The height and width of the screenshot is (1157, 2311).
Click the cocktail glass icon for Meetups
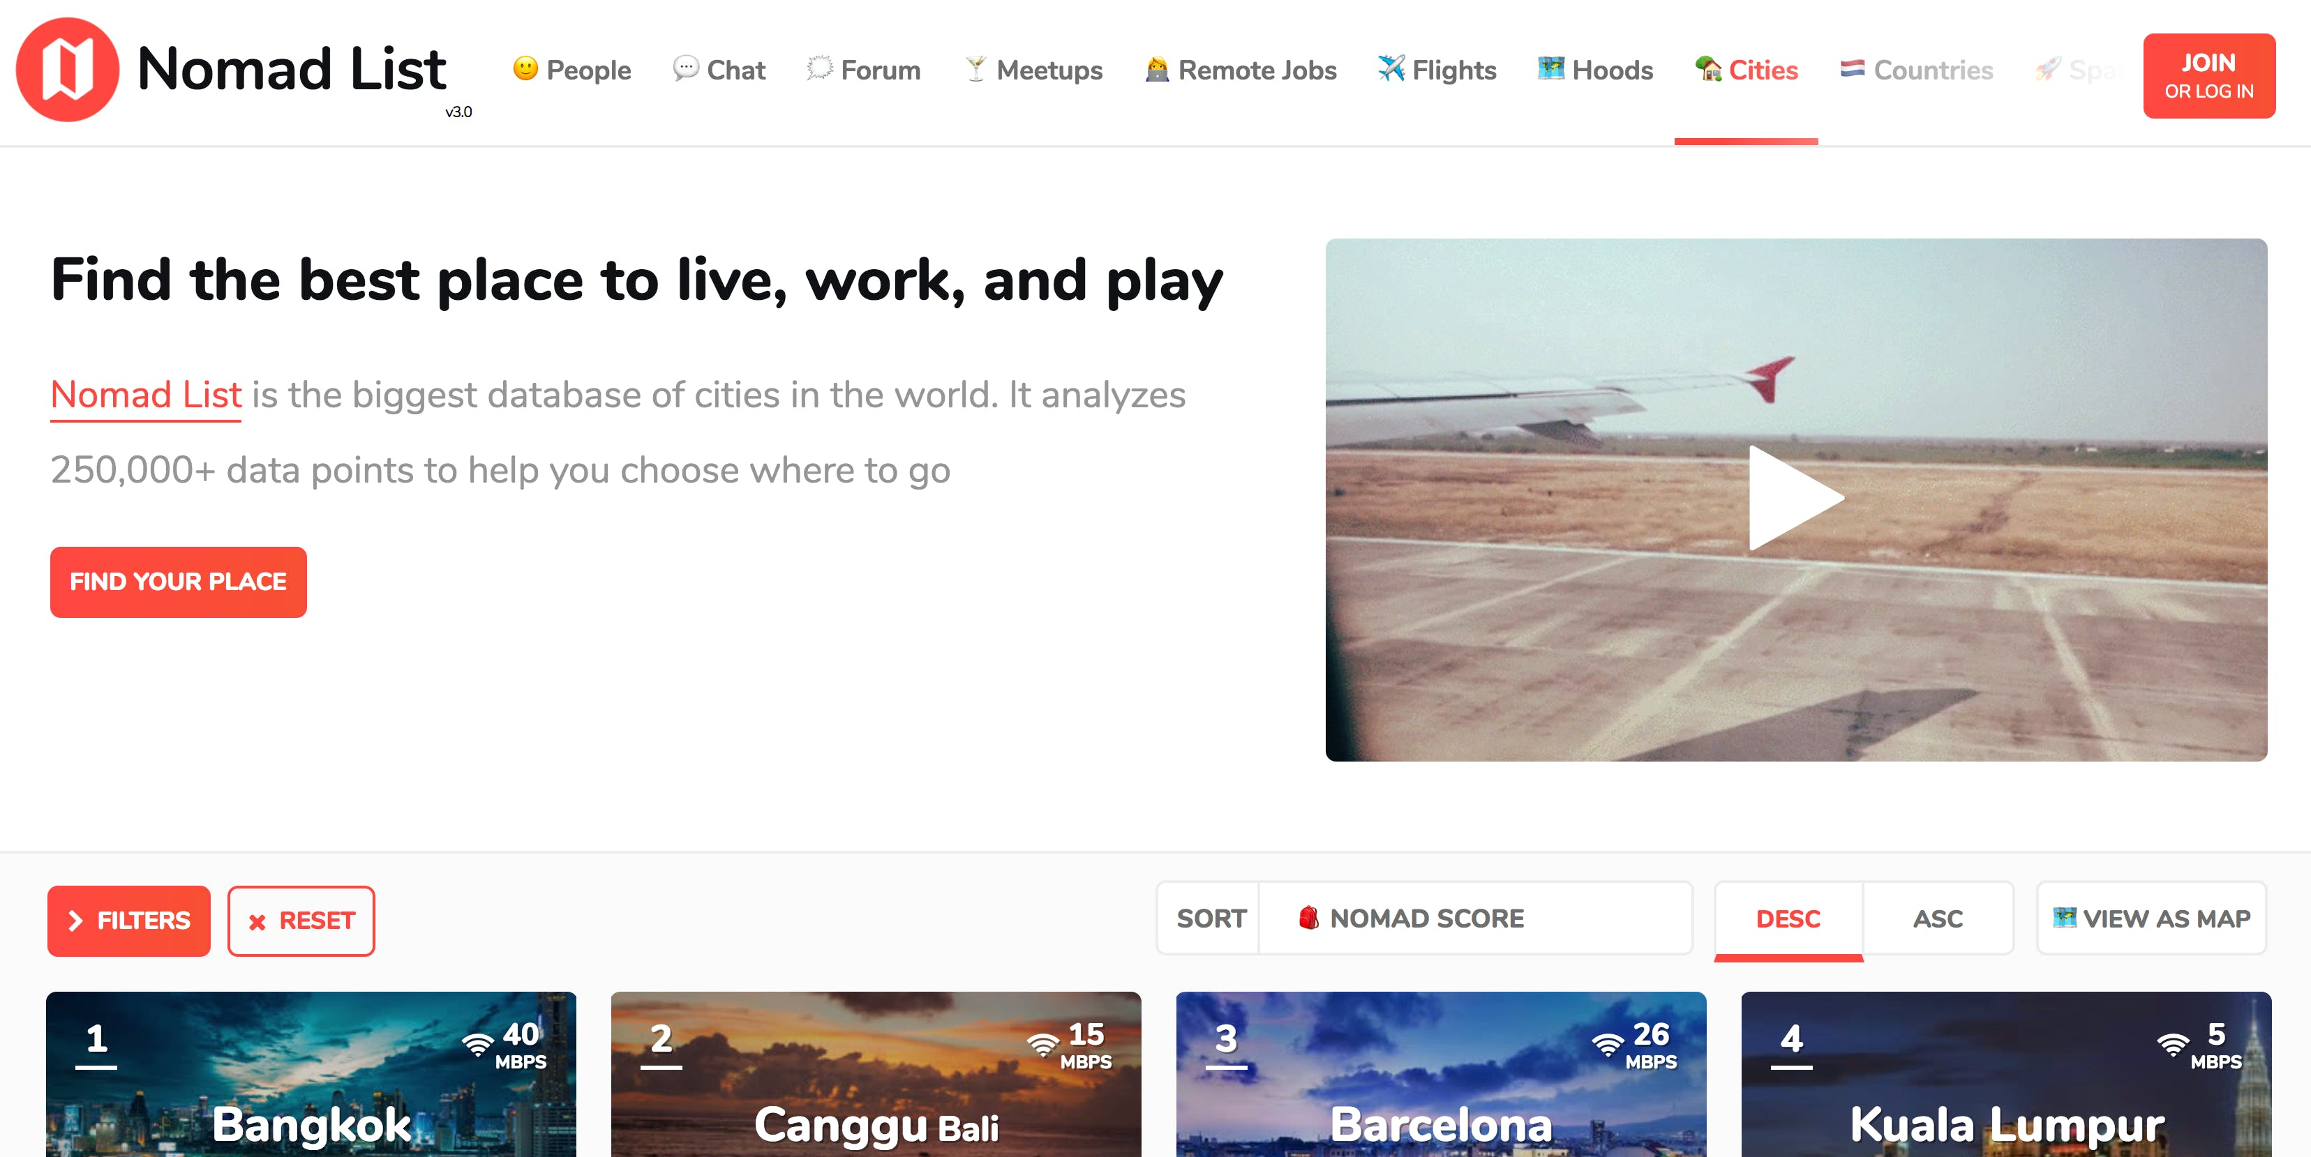(975, 68)
